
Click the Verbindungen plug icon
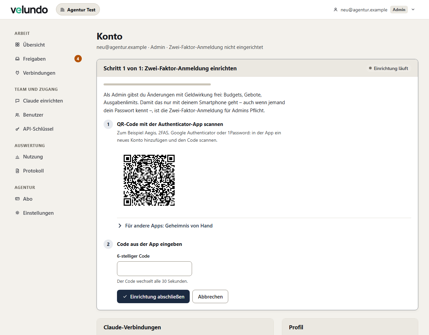[x=17, y=73]
